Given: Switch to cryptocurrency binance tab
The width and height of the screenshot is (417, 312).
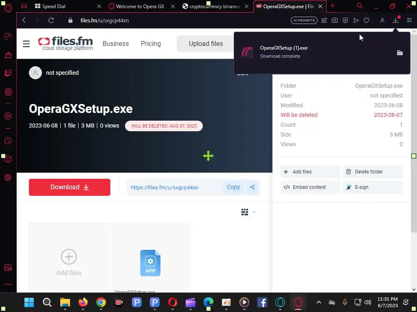Looking at the screenshot, I should coord(214,6).
